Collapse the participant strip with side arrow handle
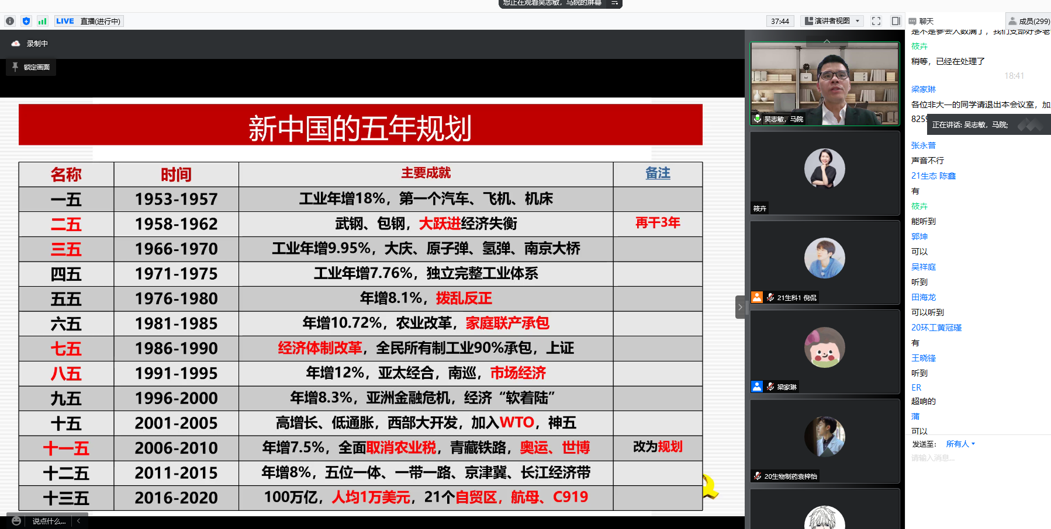 741,307
